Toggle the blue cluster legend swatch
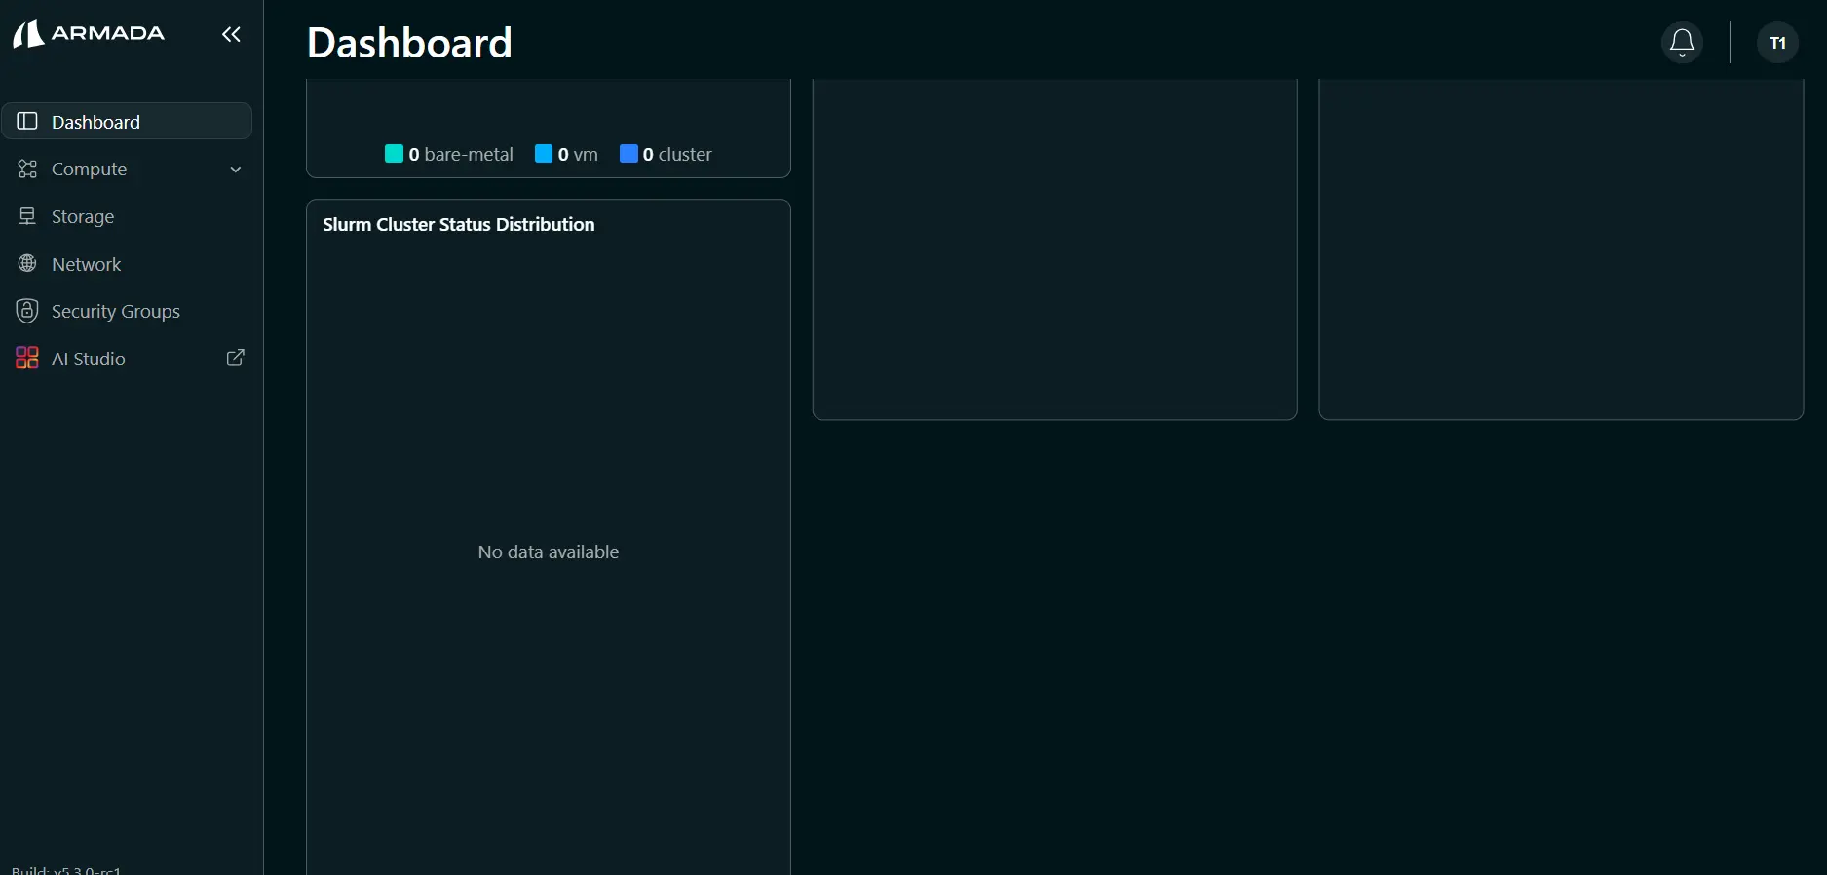 point(628,153)
